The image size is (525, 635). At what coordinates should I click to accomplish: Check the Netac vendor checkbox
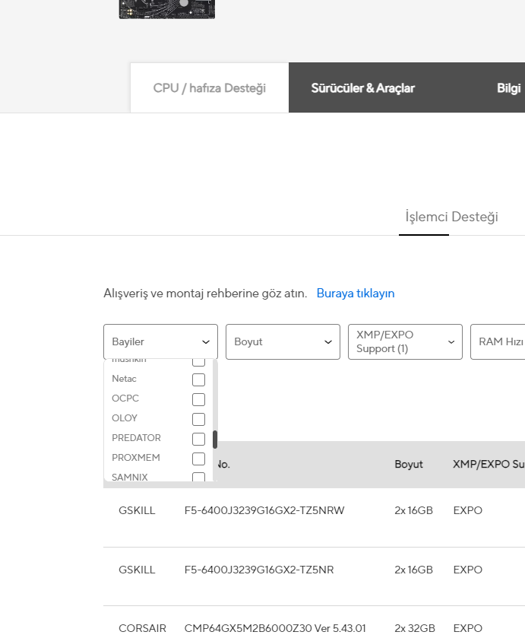[198, 379]
